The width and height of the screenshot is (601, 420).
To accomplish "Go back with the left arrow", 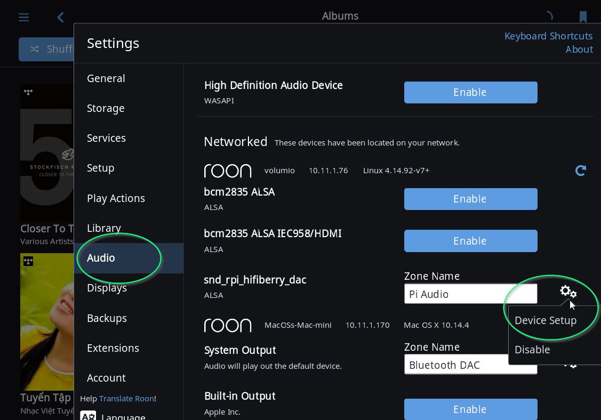I will pyautogui.click(x=61, y=17).
